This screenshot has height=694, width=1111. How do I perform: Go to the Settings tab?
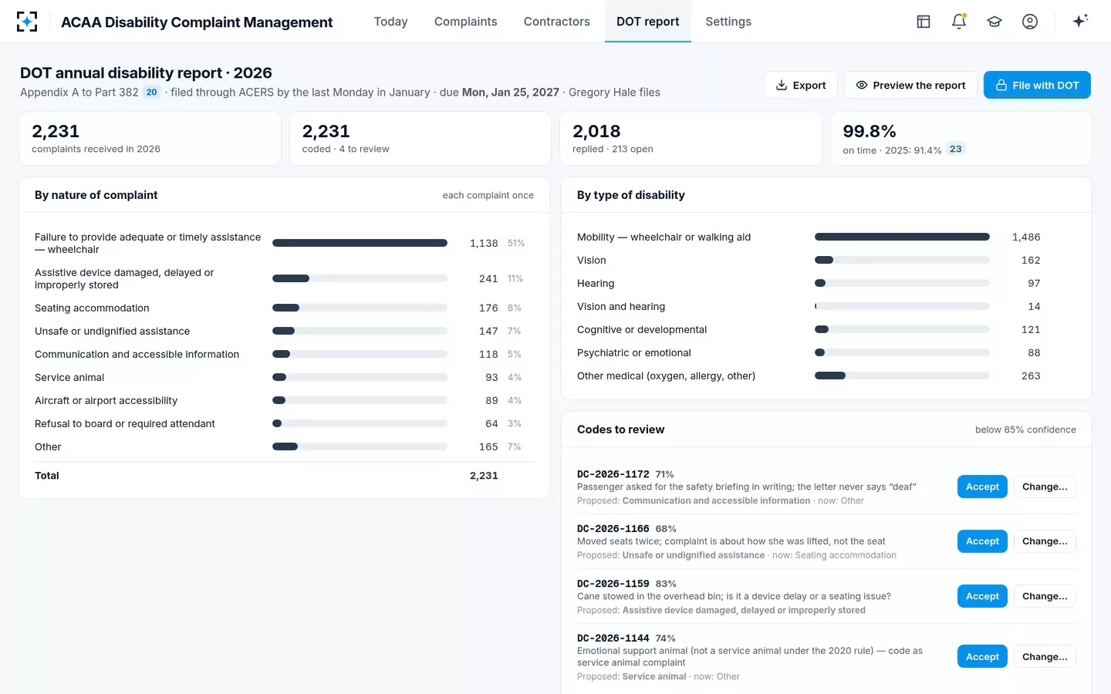728,22
